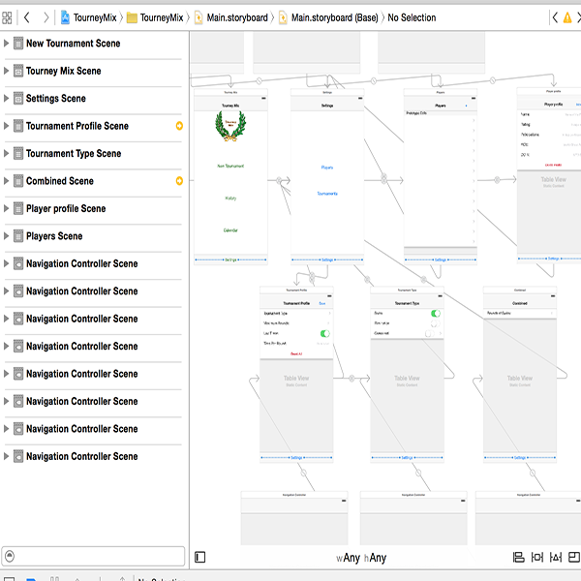Click Calendar button in Tourney Mix scene

230,230
